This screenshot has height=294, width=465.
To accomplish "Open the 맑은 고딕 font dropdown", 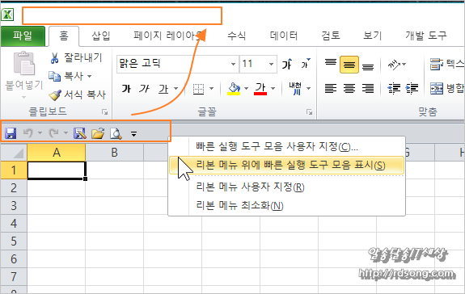I will (233, 64).
